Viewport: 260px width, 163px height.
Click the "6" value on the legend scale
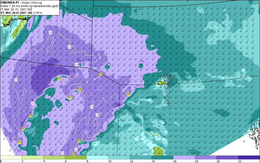66,161
